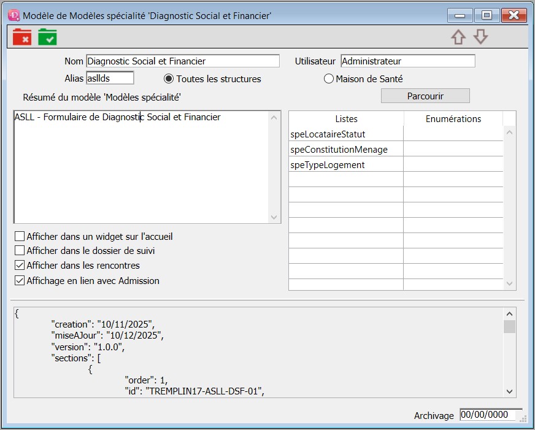Viewport: 535px width, 430px height.
Task: Click the green validate folder icon
Action: [47, 37]
